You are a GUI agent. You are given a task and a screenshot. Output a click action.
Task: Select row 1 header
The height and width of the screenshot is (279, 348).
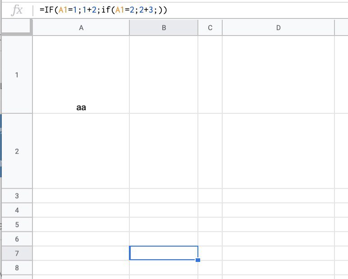click(17, 75)
